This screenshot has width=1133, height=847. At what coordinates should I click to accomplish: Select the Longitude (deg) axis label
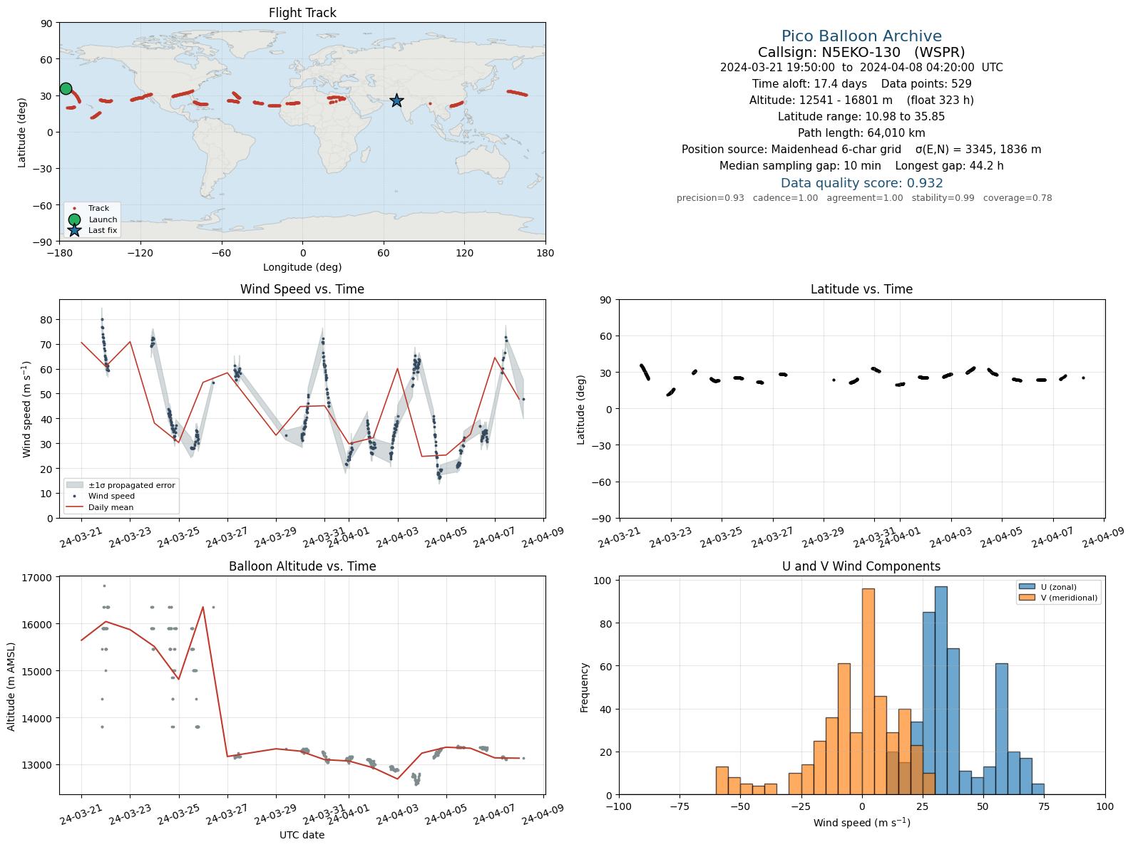click(302, 267)
